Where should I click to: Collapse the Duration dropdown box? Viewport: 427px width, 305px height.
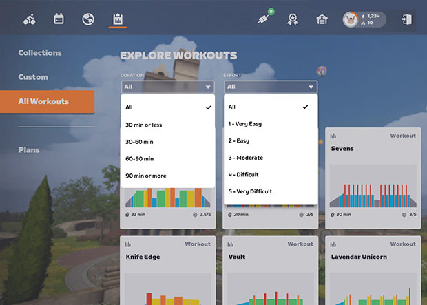pyautogui.click(x=167, y=87)
